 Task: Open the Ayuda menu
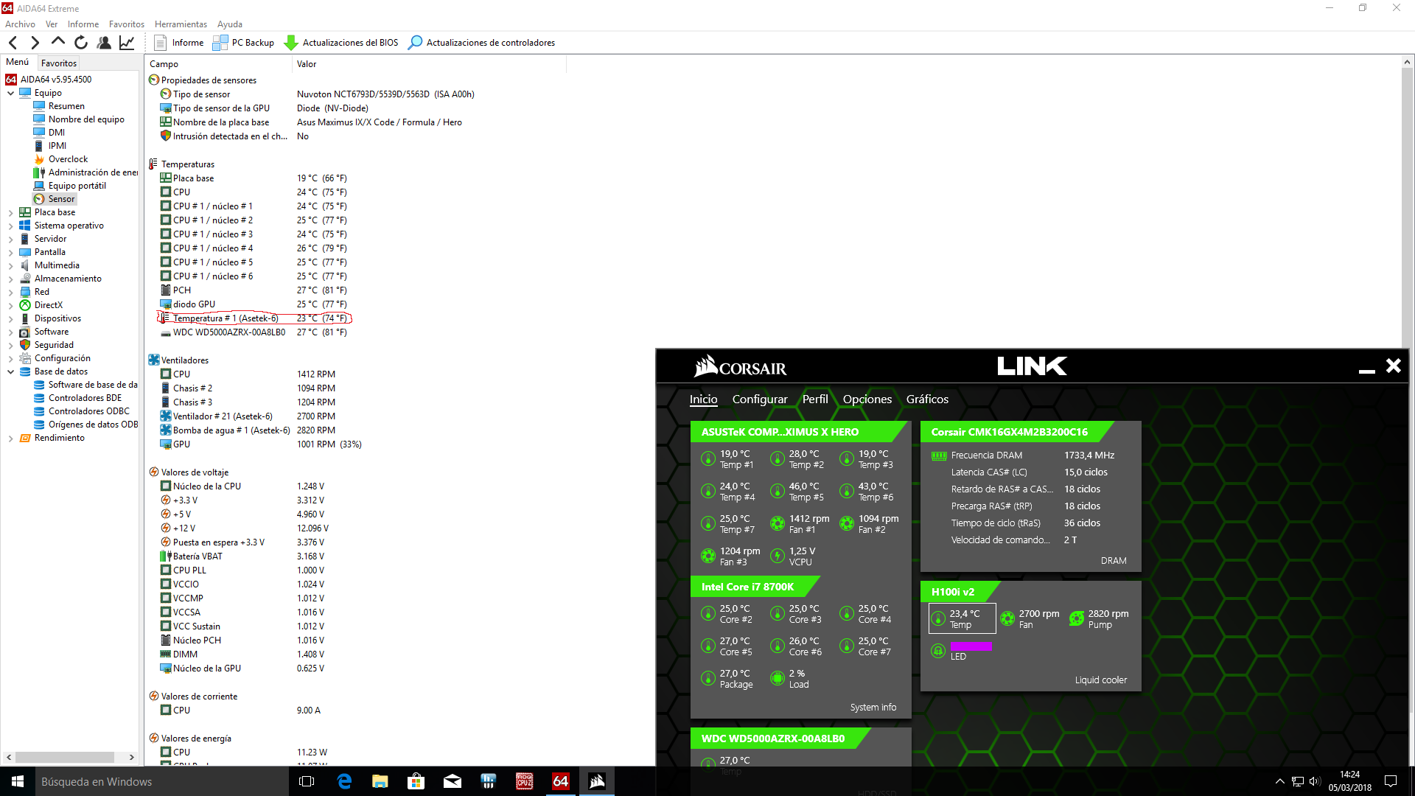[229, 24]
